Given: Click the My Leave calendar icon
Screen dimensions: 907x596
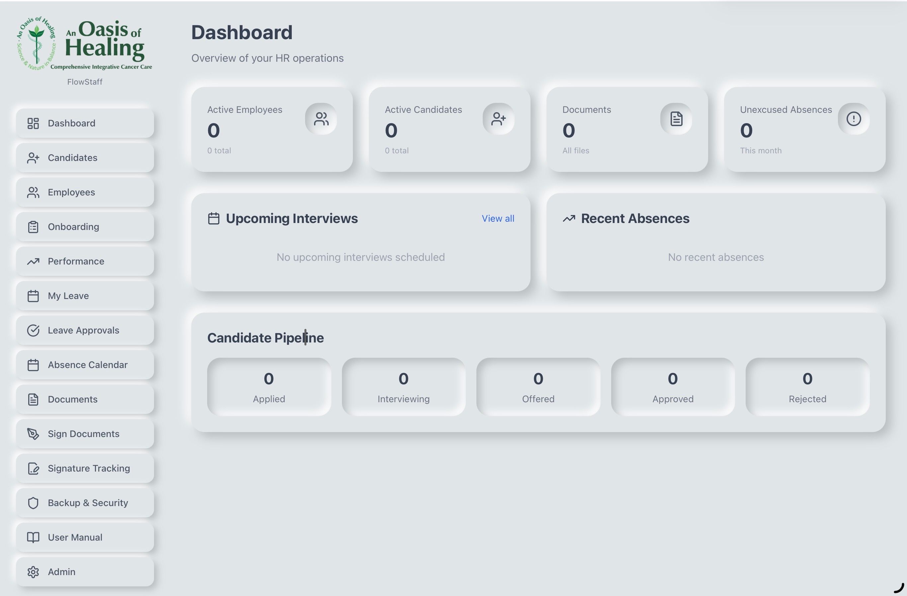Looking at the screenshot, I should coord(33,296).
